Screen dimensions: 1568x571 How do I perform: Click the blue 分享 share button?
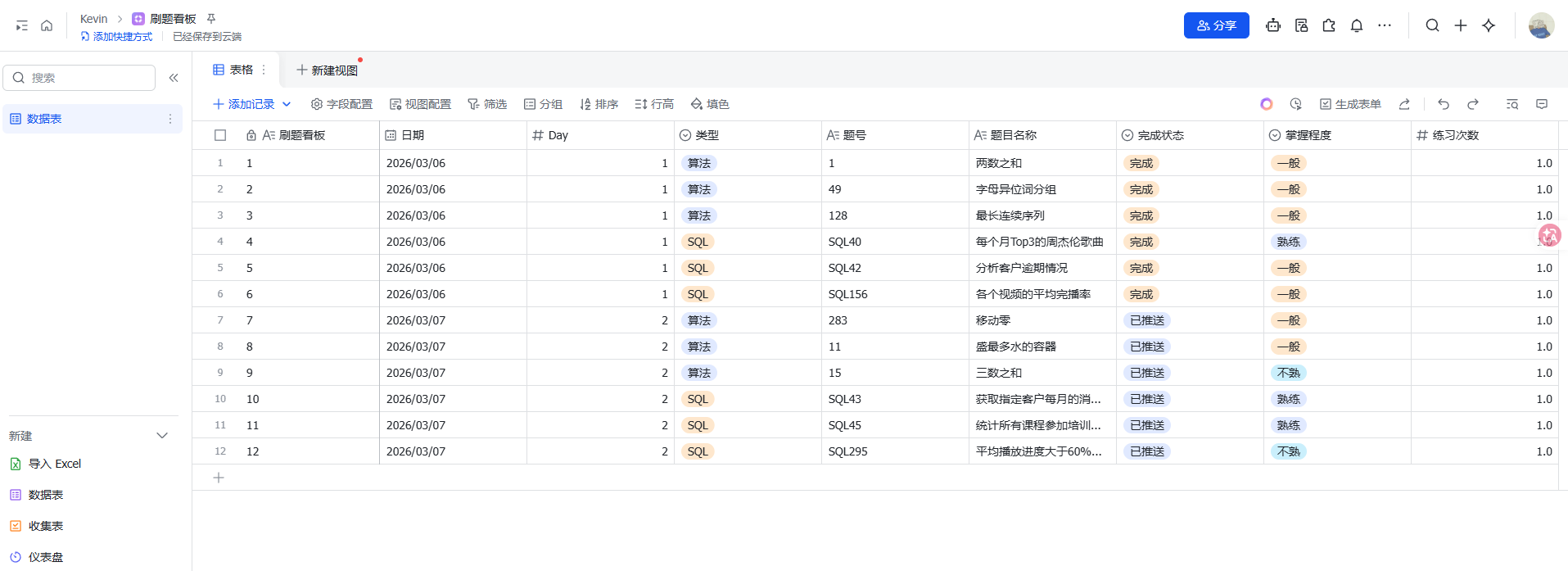[1216, 25]
